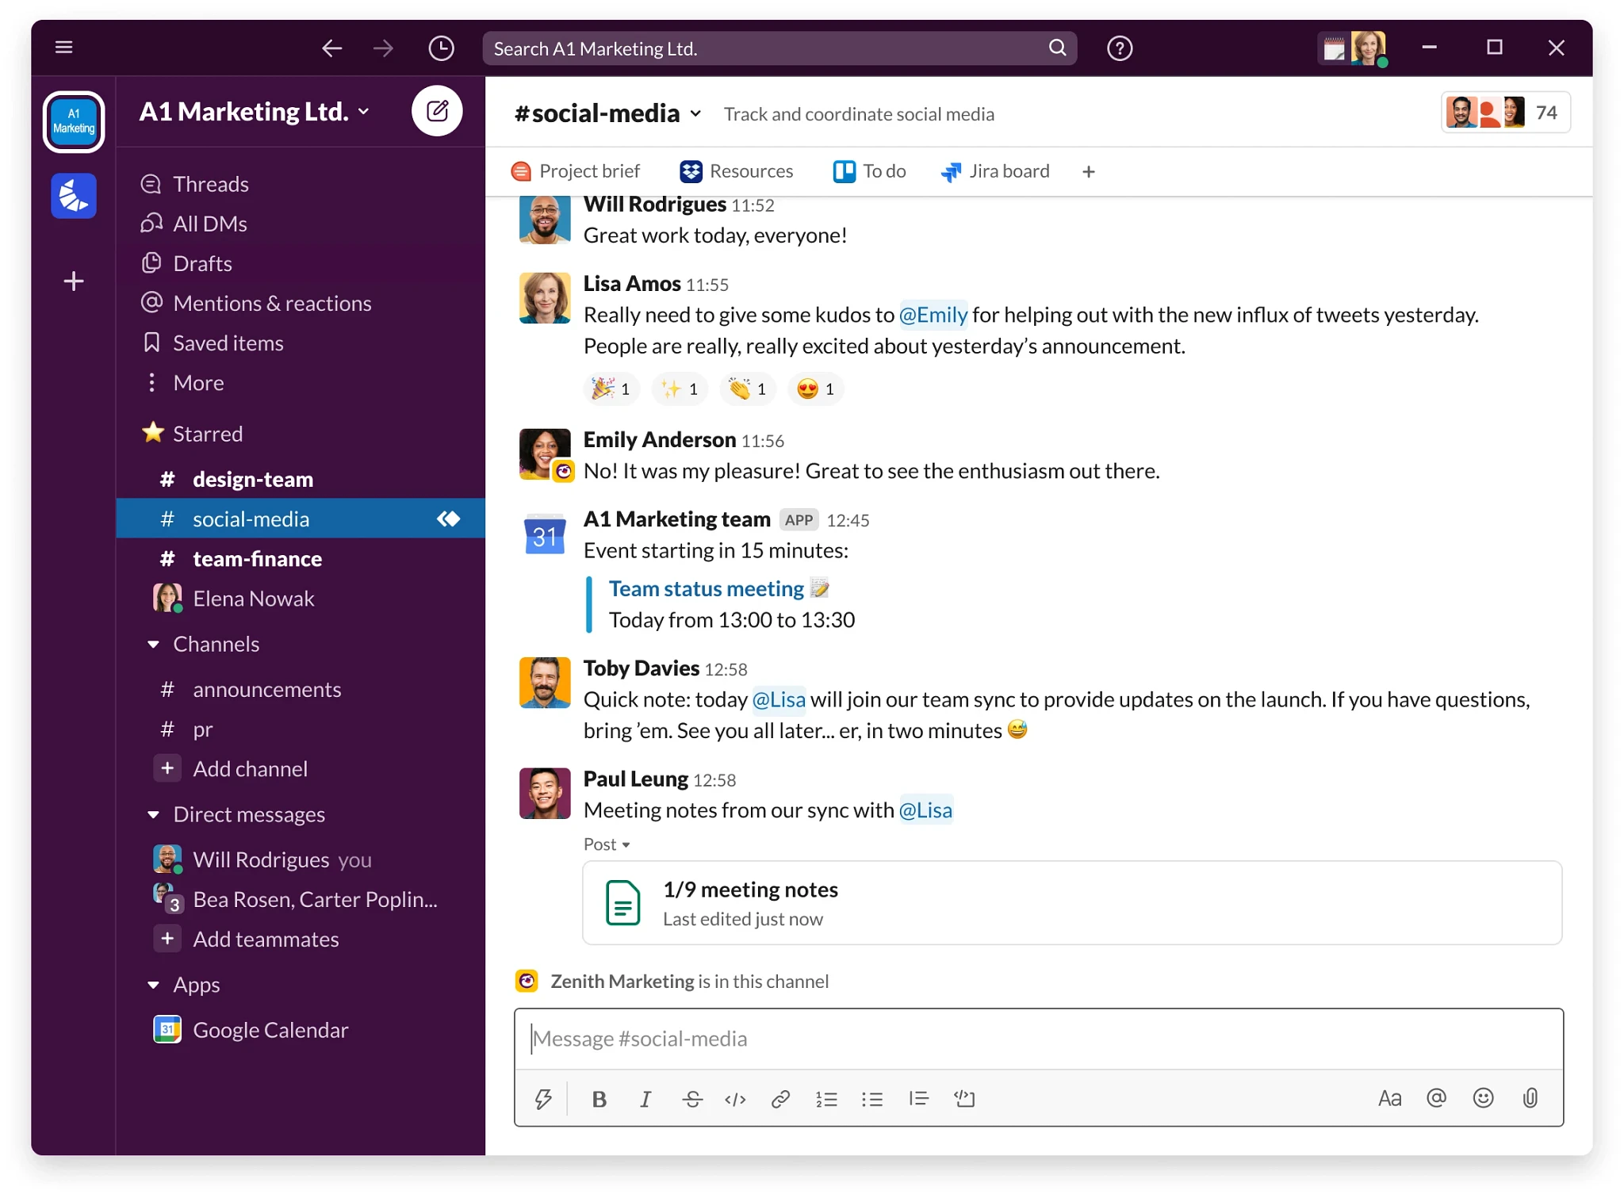The width and height of the screenshot is (1624, 1198).
Task: Select the Google Calendar app icon in sidebar
Action: [x=167, y=1028]
